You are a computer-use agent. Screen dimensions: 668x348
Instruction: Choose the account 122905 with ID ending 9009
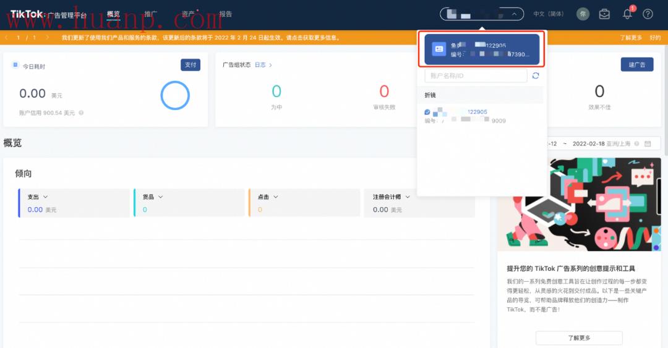pyautogui.click(x=480, y=116)
